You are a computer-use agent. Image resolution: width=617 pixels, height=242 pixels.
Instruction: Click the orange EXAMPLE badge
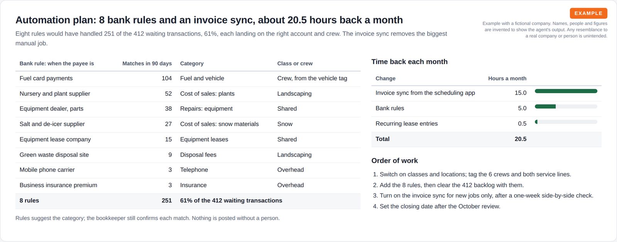(588, 13)
